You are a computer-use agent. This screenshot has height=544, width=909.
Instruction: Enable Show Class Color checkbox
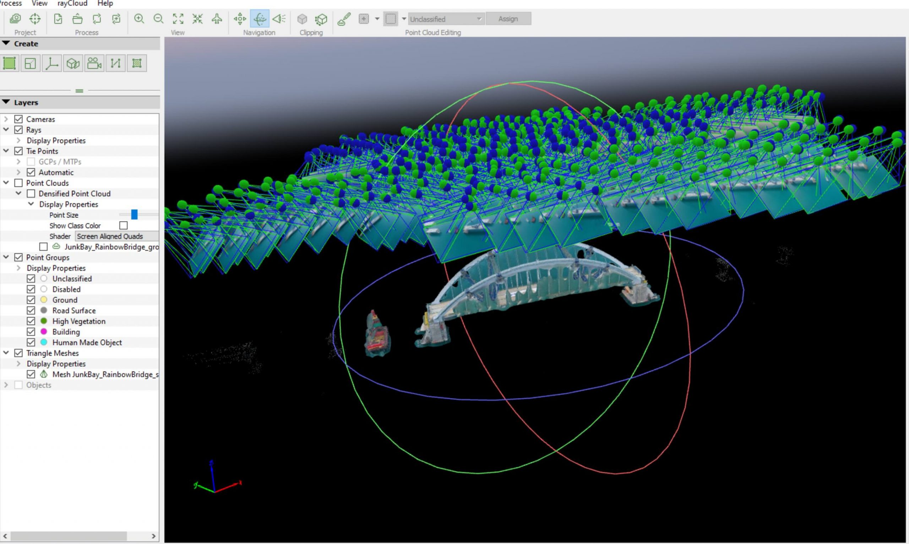pyautogui.click(x=124, y=225)
